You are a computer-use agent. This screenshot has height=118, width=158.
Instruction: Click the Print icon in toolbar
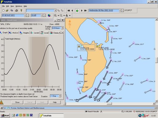pos(16,10)
